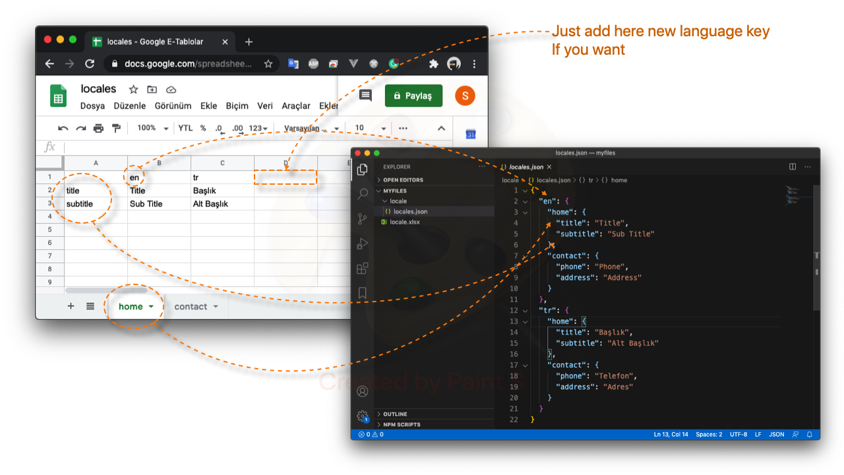The height and width of the screenshot is (475, 844).
Task: Collapse the locale folder
Action: (x=398, y=201)
